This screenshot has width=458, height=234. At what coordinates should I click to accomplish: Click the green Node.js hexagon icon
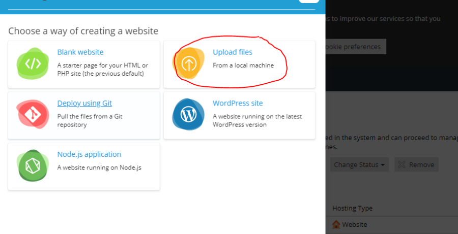pos(33,166)
